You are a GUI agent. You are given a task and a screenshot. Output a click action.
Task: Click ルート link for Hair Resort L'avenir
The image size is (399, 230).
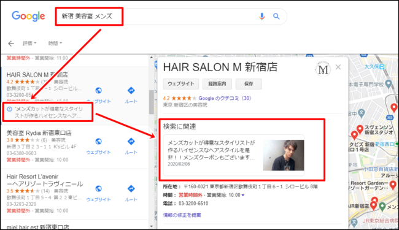pos(131,199)
